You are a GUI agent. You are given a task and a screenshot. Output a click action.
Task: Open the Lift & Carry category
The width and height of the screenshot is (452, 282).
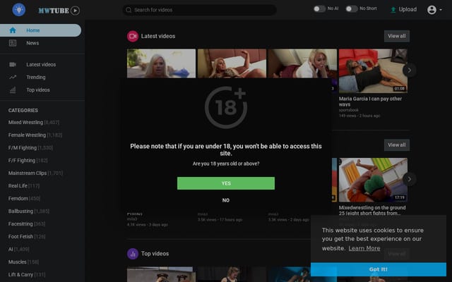[x=27, y=274]
